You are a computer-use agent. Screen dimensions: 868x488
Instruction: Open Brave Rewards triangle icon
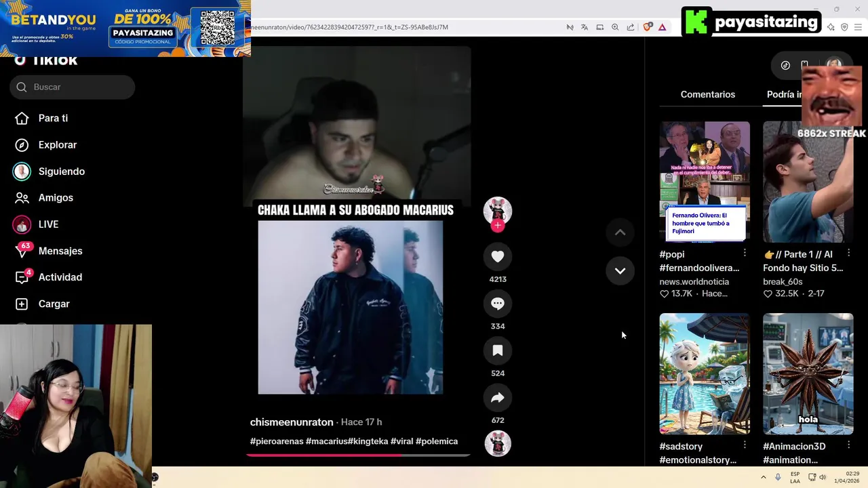(x=662, y=27)
